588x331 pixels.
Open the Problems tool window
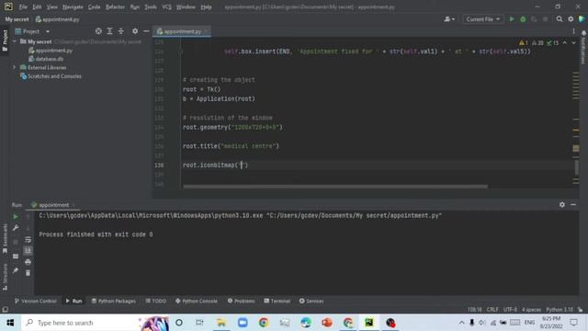[x=241, y=301]
